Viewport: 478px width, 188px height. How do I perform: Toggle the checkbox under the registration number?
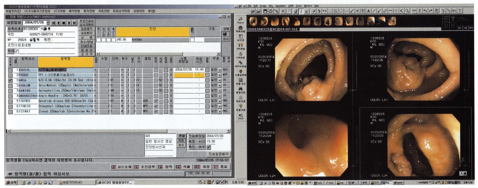click(x=16, y=51)
